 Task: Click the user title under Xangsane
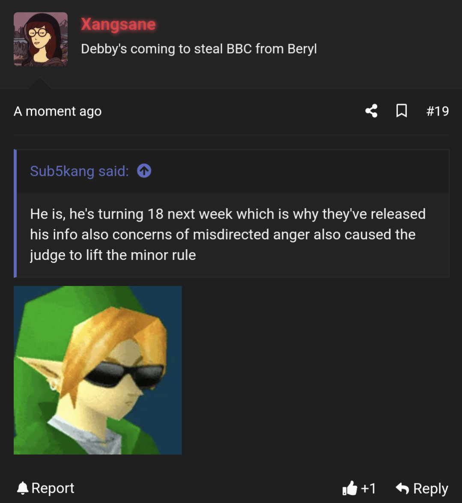[199, 49]
